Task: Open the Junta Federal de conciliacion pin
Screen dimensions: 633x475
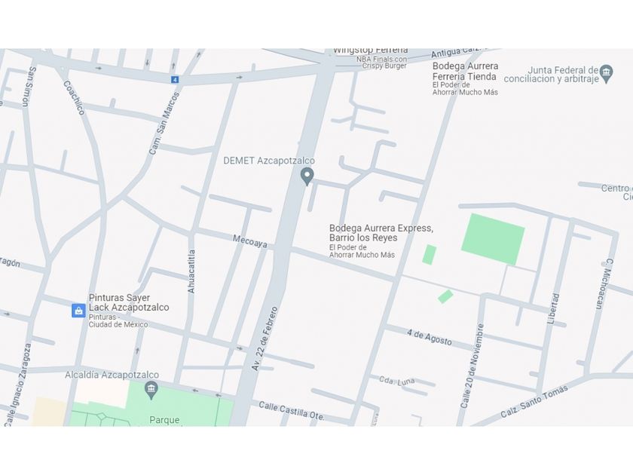Action: [x=607, y=74]
